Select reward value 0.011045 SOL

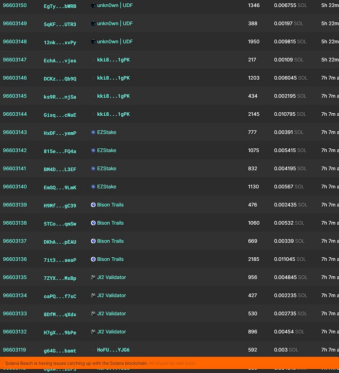click(x=290, y=259)
